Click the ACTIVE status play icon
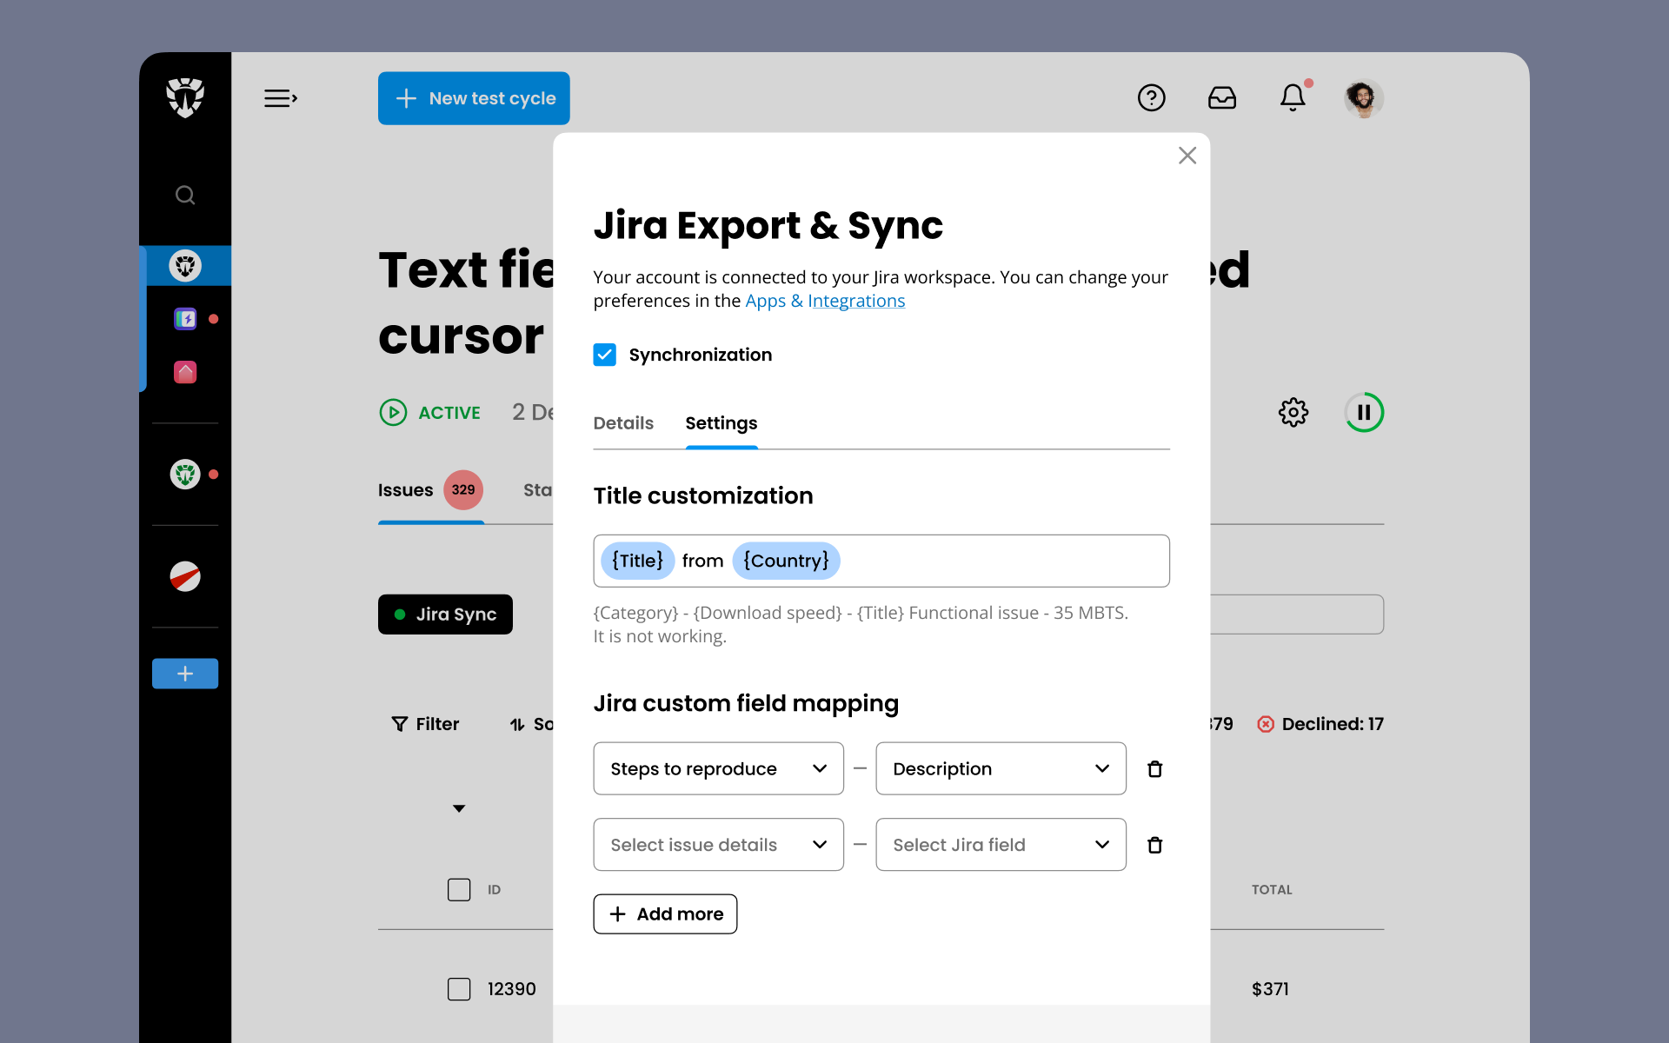Viewport: 1669px width, 1043px height. pos(393,412)
